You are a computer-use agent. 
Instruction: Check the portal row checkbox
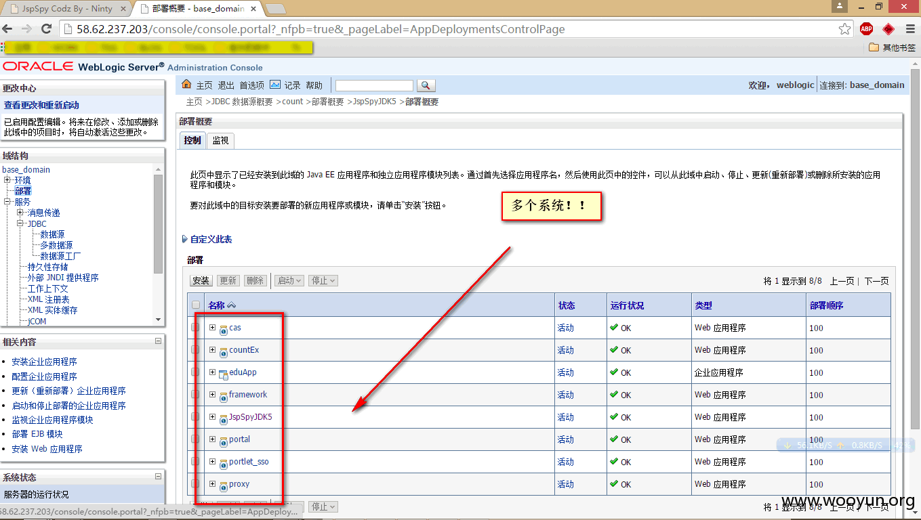pyautogui.click(x=196, y=439)
